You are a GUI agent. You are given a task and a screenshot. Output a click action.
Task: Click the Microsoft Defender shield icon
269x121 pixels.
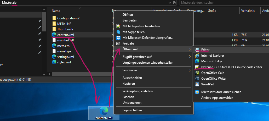tap(118, 38)
